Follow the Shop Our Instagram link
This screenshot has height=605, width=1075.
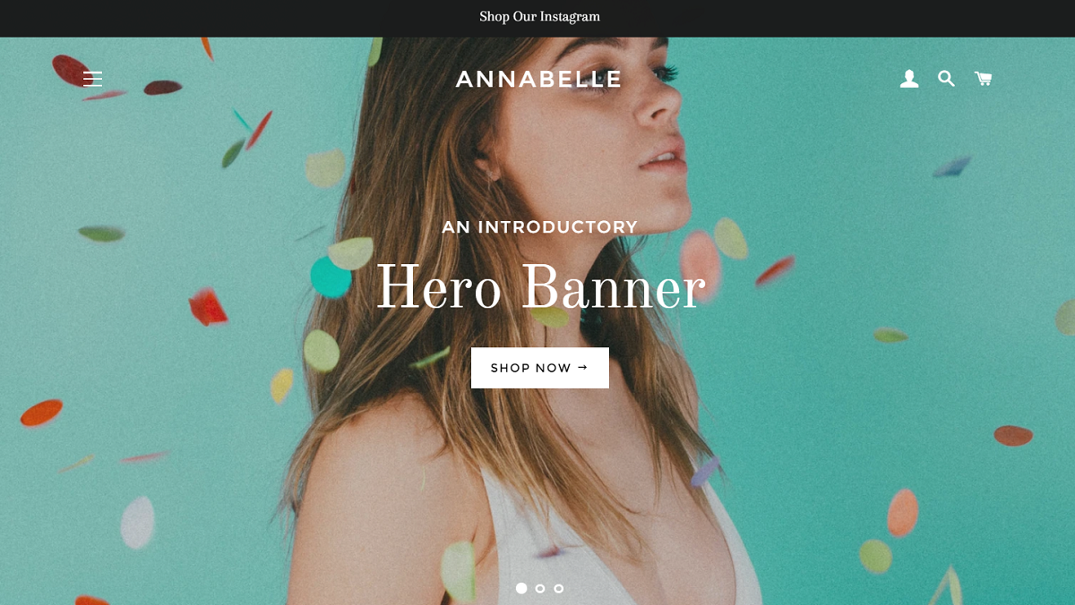[539, 16]
